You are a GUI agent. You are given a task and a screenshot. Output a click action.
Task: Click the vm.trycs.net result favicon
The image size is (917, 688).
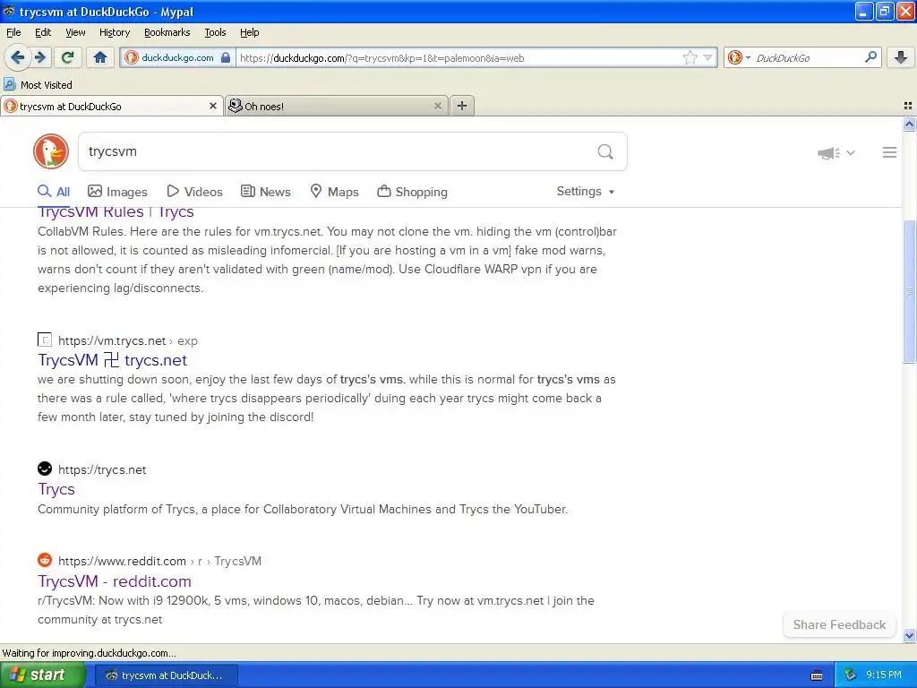[x=45, y=340]
